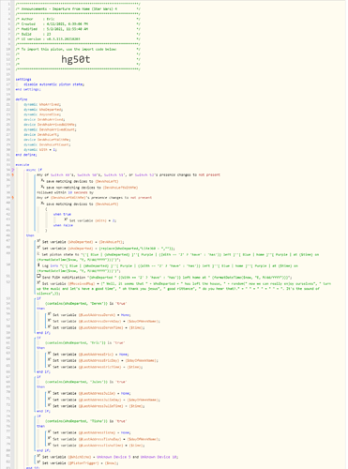
Task: Click Set variable icon for LastAddressJulieTime
Action: point(50,406)
